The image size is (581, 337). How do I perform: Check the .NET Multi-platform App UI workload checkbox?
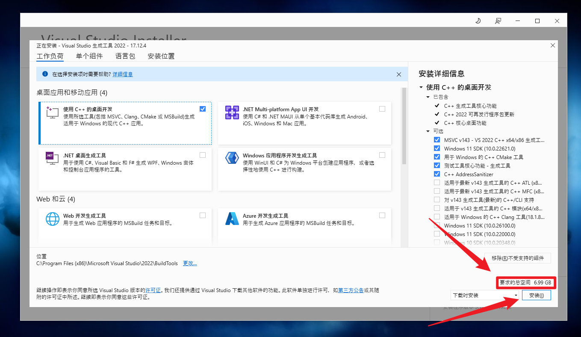click(382, 109)
